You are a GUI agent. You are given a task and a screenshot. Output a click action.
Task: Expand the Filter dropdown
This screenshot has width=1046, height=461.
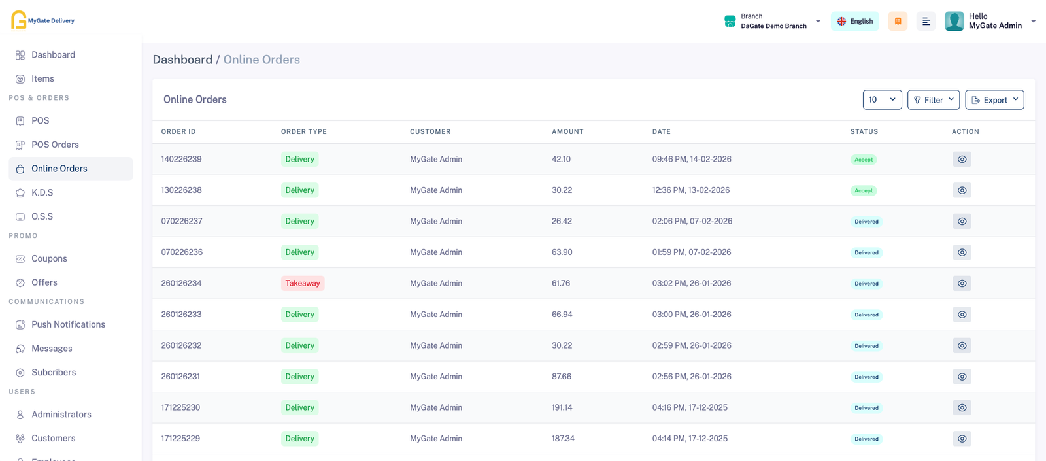[933, 100]
